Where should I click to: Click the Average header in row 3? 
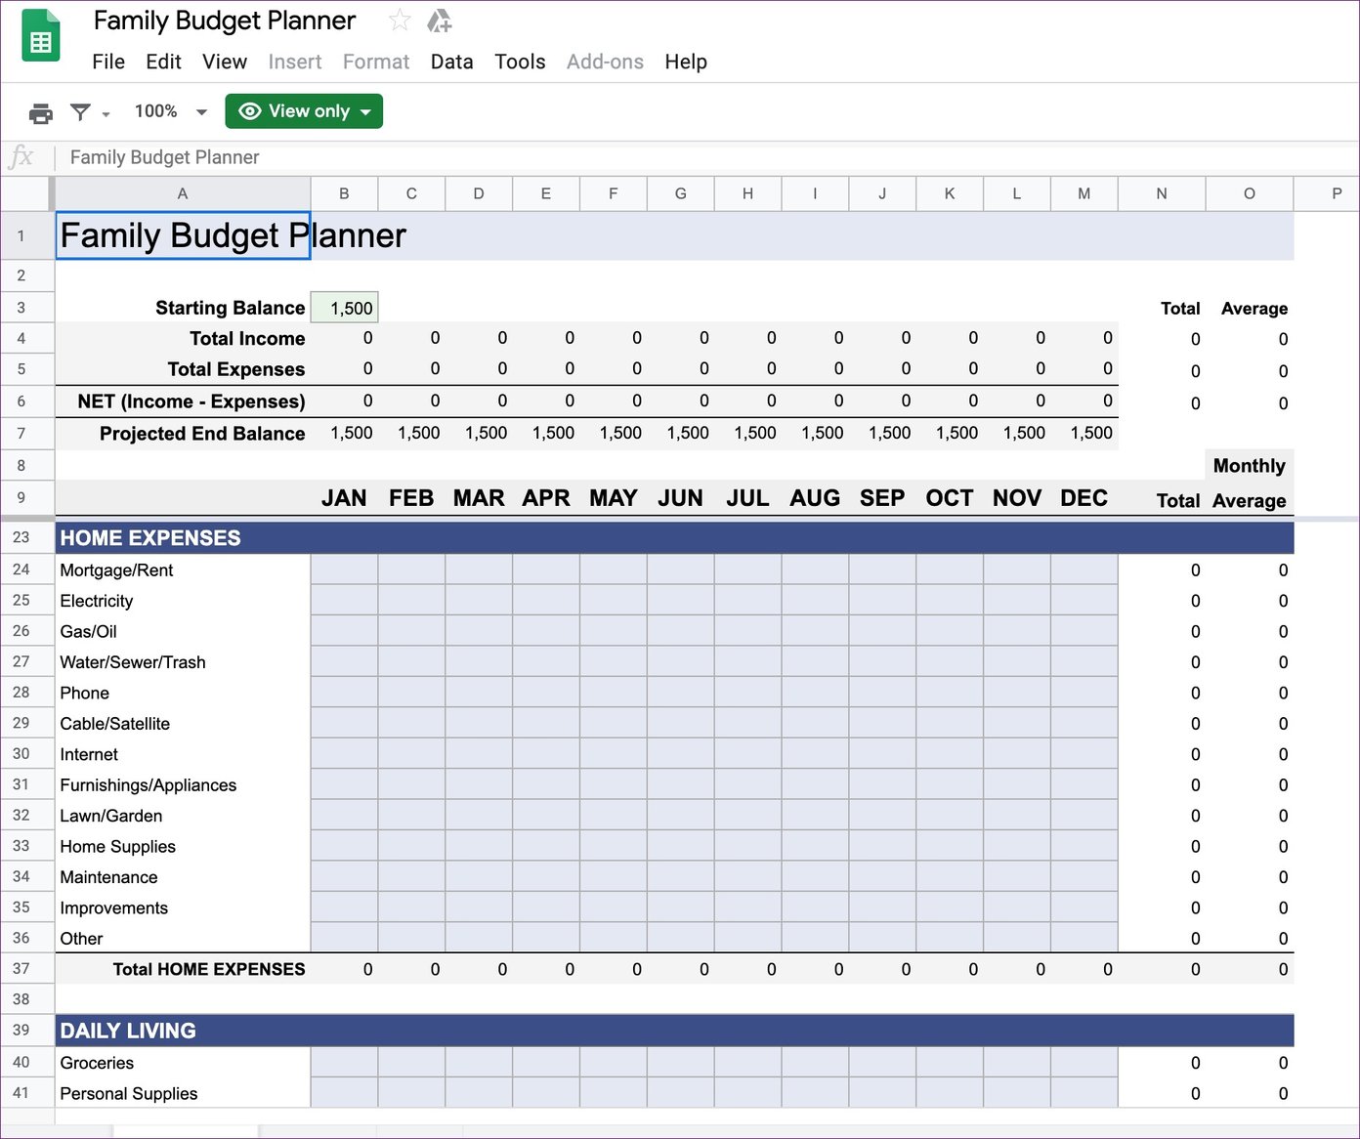pos(1254,309)
